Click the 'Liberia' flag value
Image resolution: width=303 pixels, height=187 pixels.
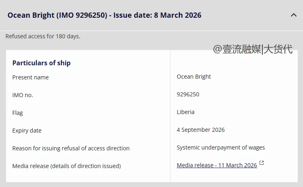coord(185,112)
